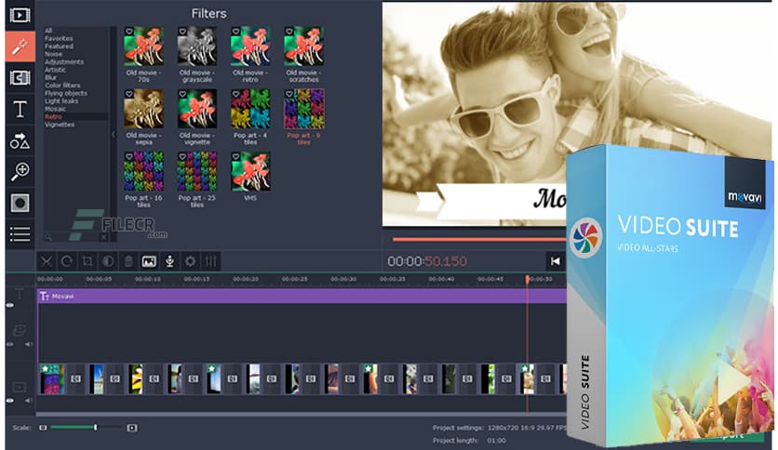This screenshot has width=778, height=450.
Task: Open the More tools list icon
Action: pos(20,234)
